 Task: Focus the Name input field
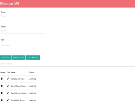23,16
